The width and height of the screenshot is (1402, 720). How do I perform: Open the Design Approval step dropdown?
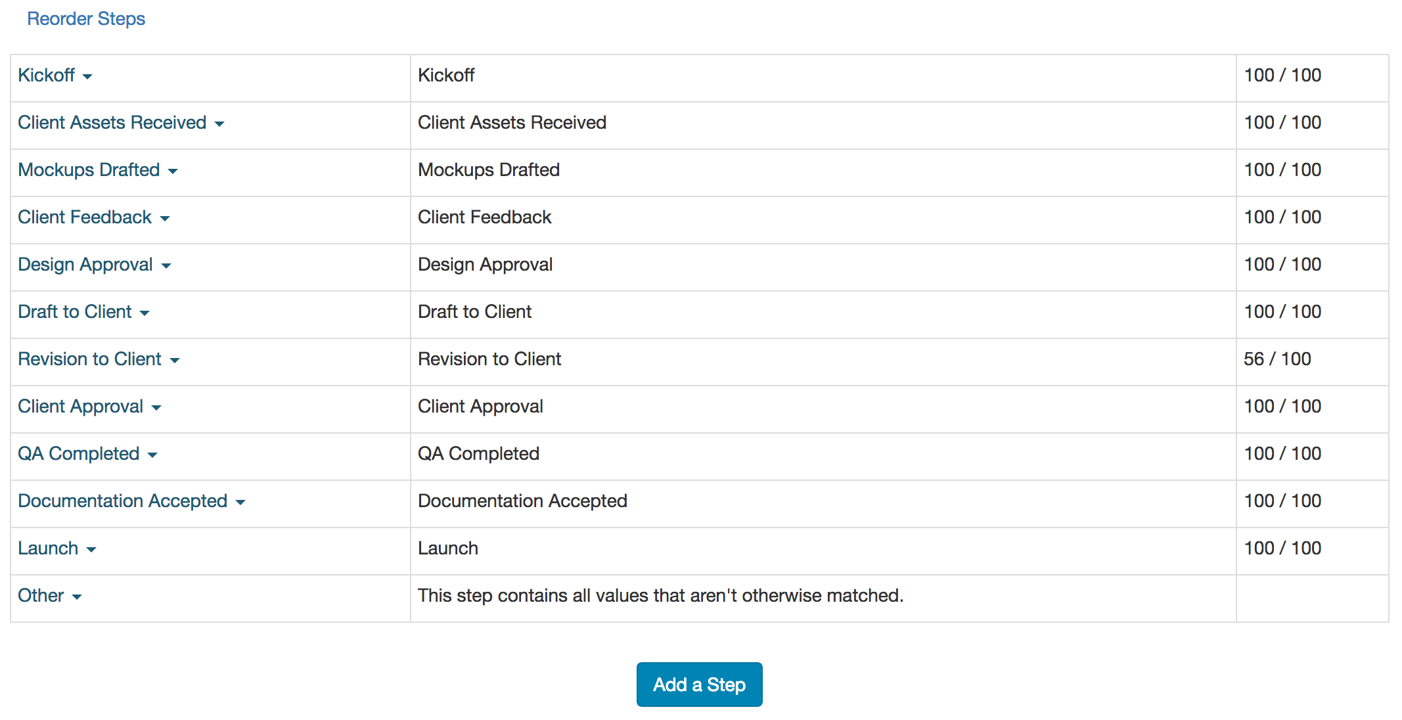(95, 265)
